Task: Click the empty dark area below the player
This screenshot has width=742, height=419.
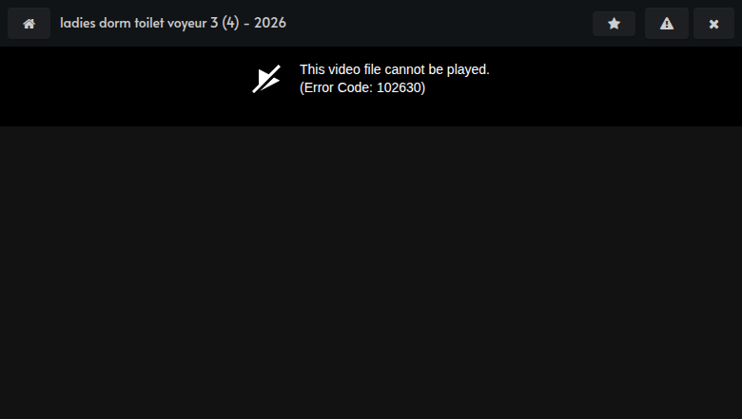Action: point(371,273)
